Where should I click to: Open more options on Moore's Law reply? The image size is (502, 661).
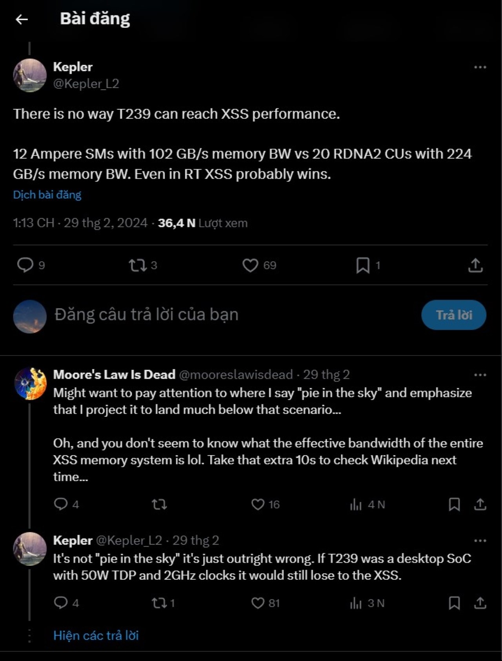pyautogui.click(x=480, y=375)
